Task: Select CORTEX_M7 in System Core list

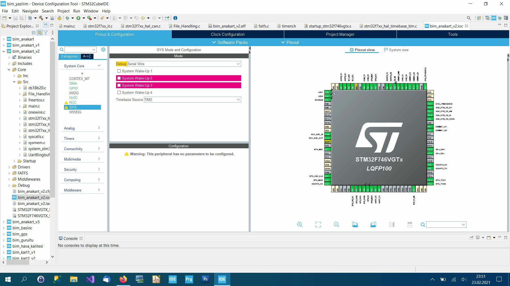Action: pyautogui.click(x=79, y=79)
